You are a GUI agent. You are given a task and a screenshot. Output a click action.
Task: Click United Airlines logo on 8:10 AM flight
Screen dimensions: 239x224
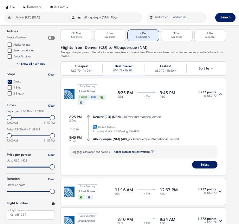tap(69, 220)
